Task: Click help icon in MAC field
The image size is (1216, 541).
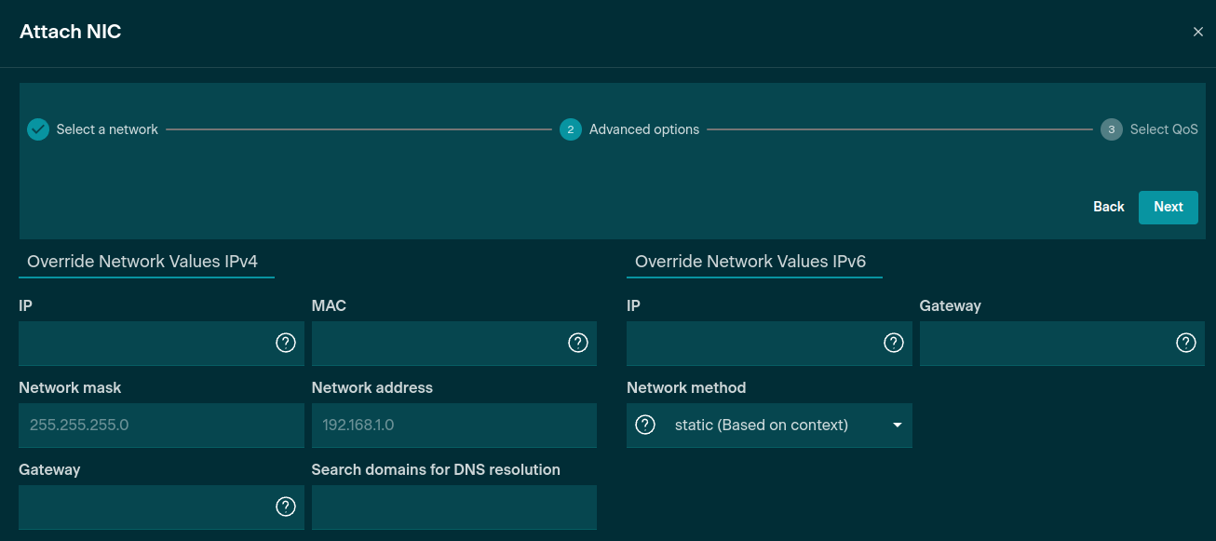Action: [578, 343]
